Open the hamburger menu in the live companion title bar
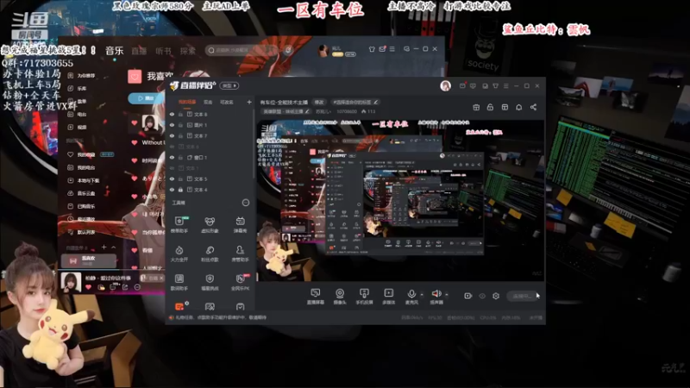Image resolution: width=690 pixels, height=388 pixels. pos(506,85)
